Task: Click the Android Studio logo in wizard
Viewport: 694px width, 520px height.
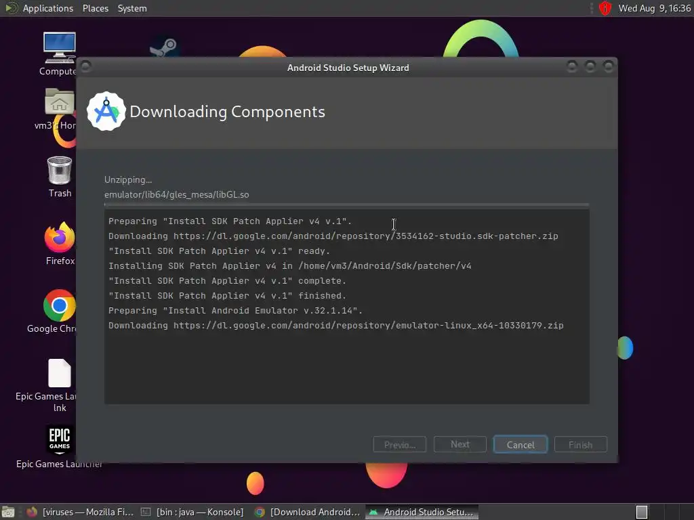Action: (x=106, y=112)
